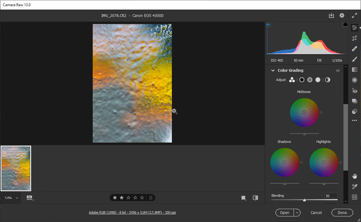Open the dropdown next to Open button

coord(296,212)
